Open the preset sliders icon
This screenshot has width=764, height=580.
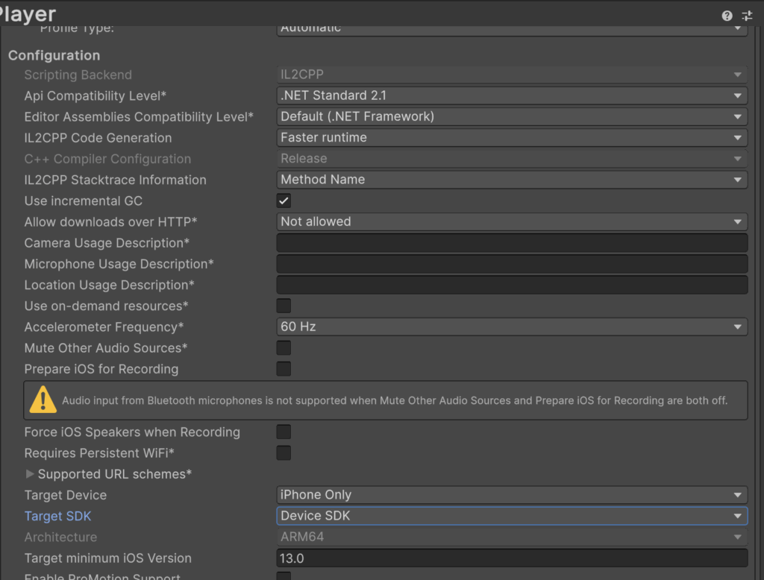tap(747, 16)
